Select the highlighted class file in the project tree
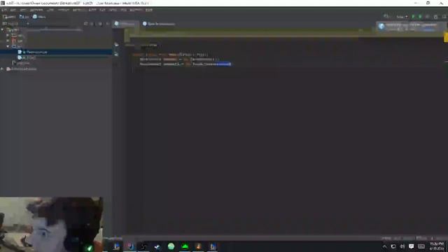Screen dimensions: 448x252 [56, 52]
